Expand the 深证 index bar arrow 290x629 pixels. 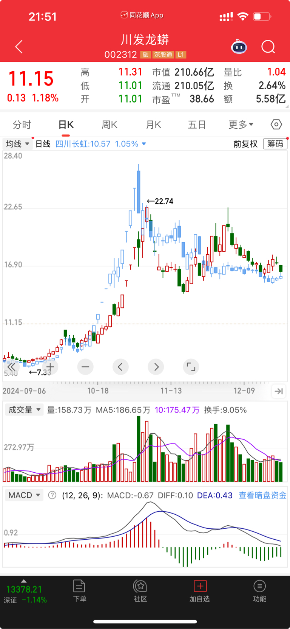tap(24, 581)
